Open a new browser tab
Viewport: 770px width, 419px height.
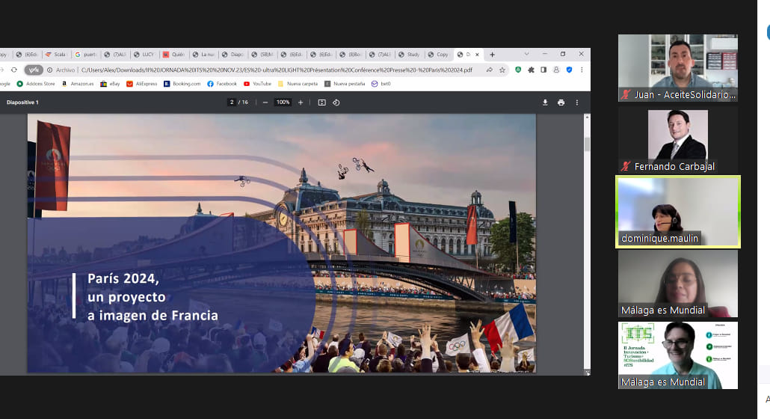pyautogui.click(x=492, y=55)
